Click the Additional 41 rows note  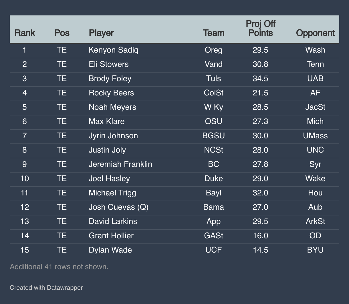[x=59, y=267]
